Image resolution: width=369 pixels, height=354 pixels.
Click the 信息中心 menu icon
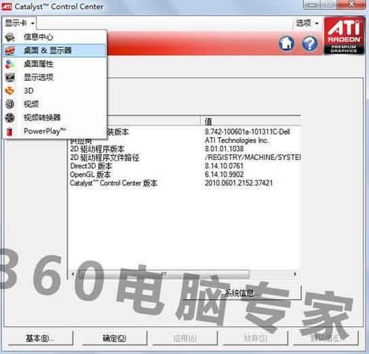(10, 37)
